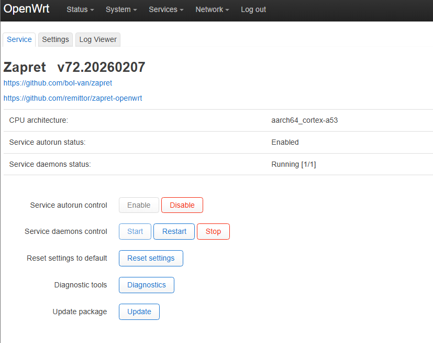Click the CPU architecture label
This screenshot has height=343, width=433.
coord(38,120)
